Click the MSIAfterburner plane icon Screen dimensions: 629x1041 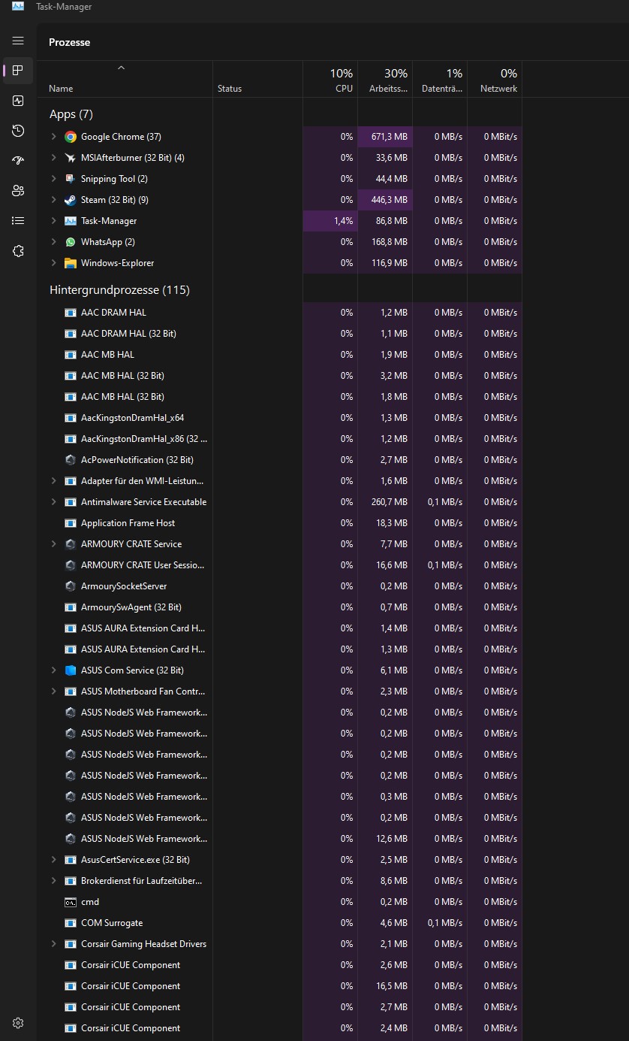click(x=71, y=158)
